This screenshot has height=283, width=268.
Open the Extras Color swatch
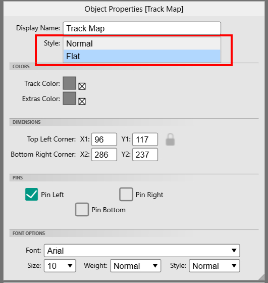tap(69, 99)
